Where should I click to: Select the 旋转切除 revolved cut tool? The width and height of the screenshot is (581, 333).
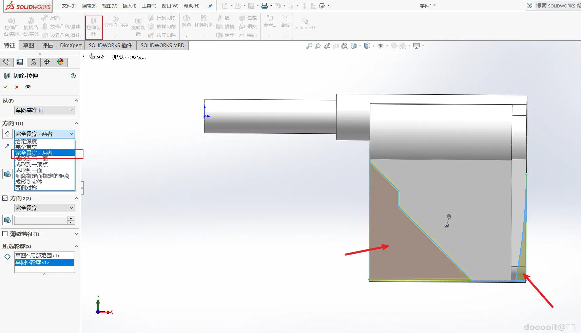[x=138, y=27]
